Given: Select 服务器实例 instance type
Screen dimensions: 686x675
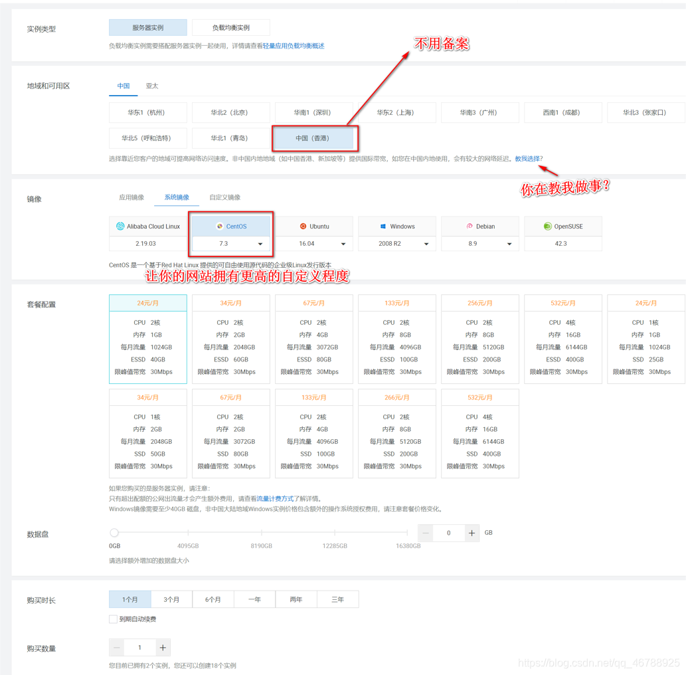Looking at the screenshot, I should pos(148,28).
